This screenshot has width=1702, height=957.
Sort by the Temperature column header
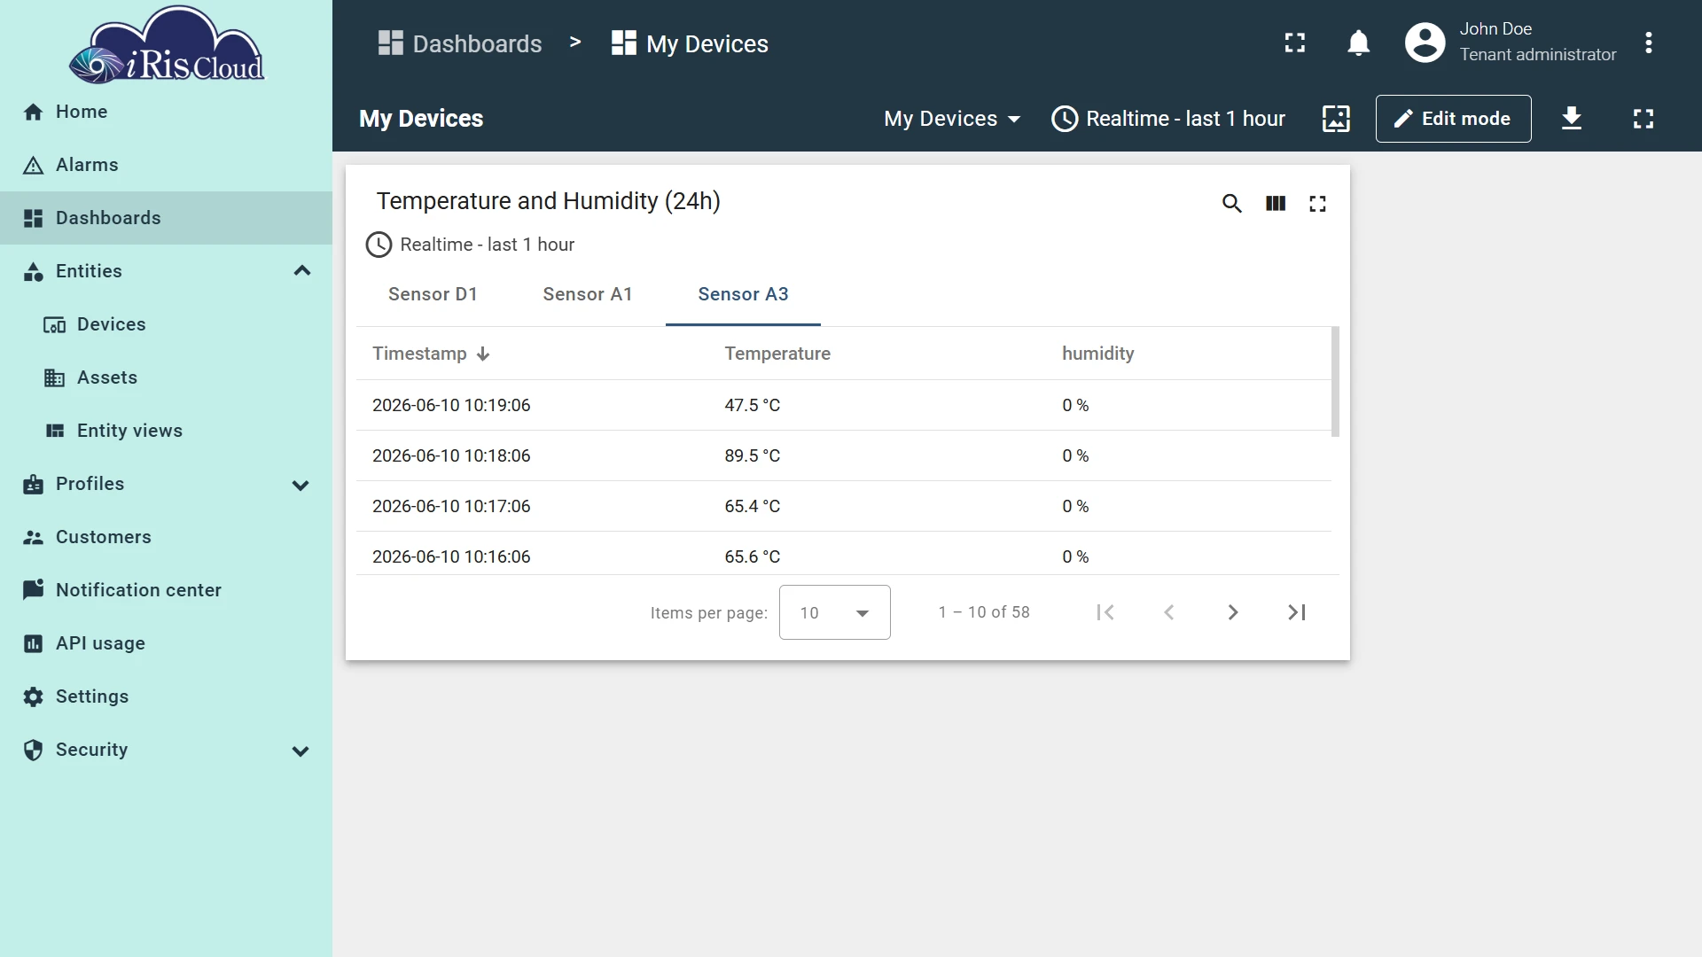(x=777, y=354)
